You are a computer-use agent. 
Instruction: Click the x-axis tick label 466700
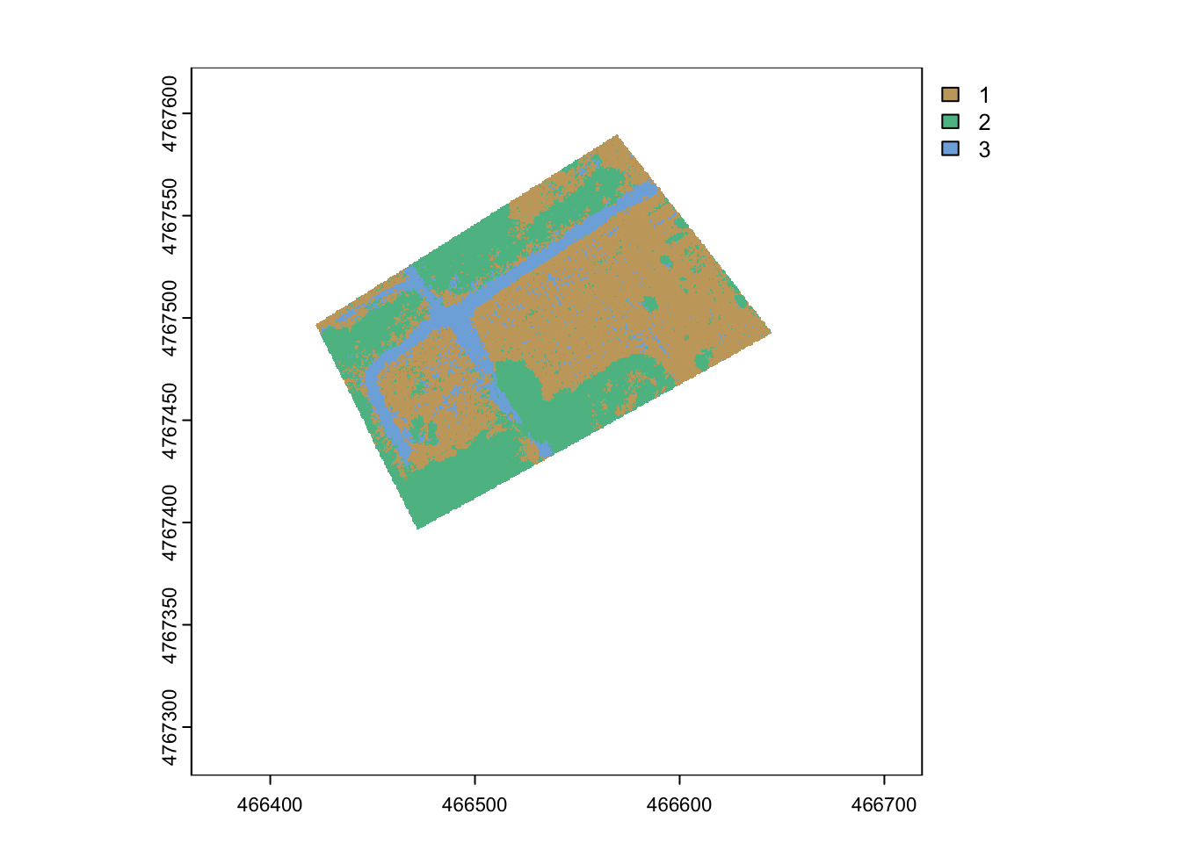[x=884, y=804]
